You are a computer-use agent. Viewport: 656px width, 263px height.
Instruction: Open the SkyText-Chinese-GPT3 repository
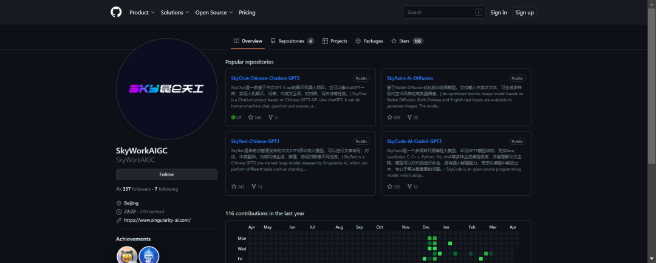coord(255,141)
